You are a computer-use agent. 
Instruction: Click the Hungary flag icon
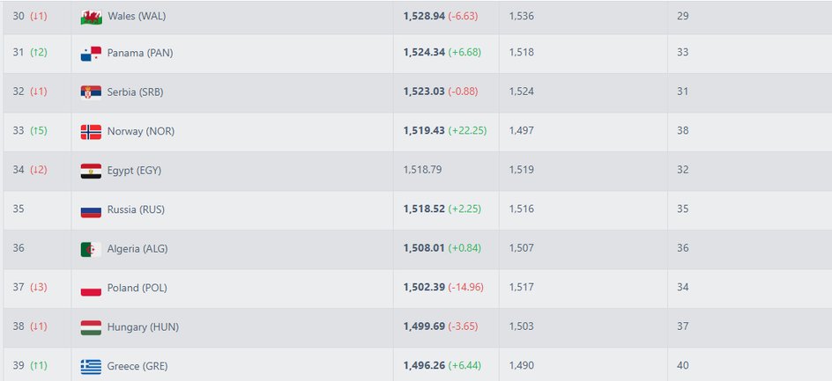[91, 328]
